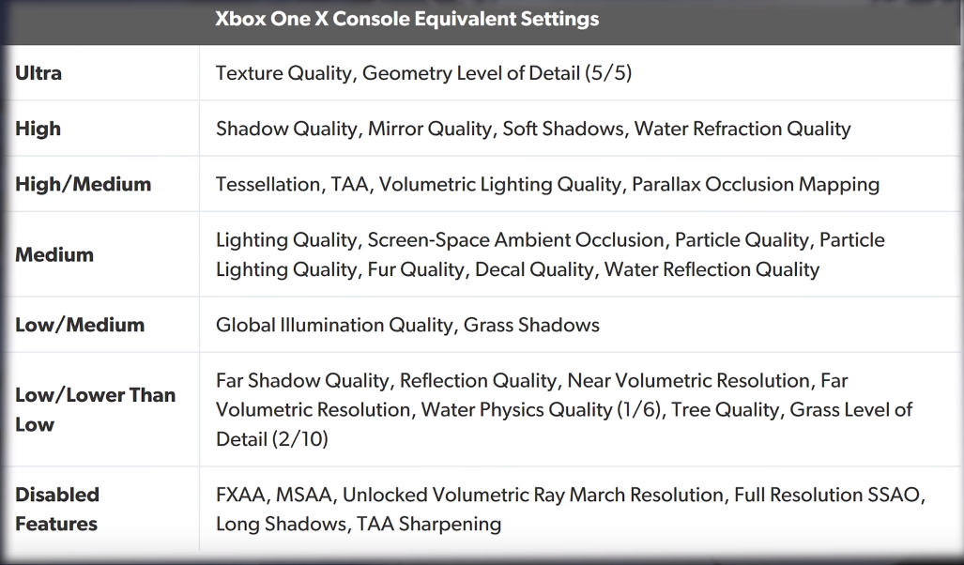Click the Full Resolution SSAO text

[826, 495]
